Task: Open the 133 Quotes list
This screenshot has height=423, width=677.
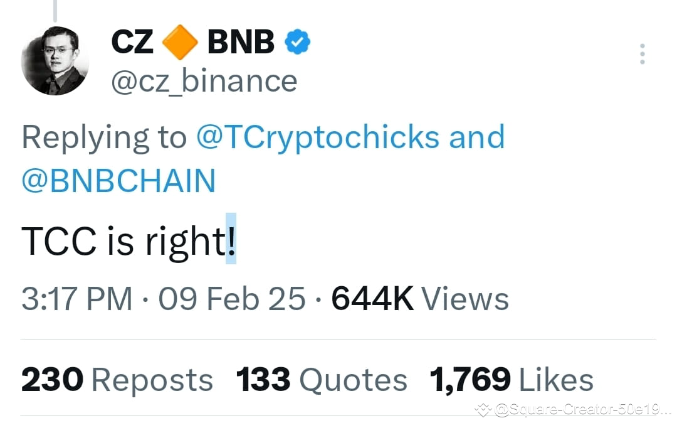Action: (x=322, y=379)
